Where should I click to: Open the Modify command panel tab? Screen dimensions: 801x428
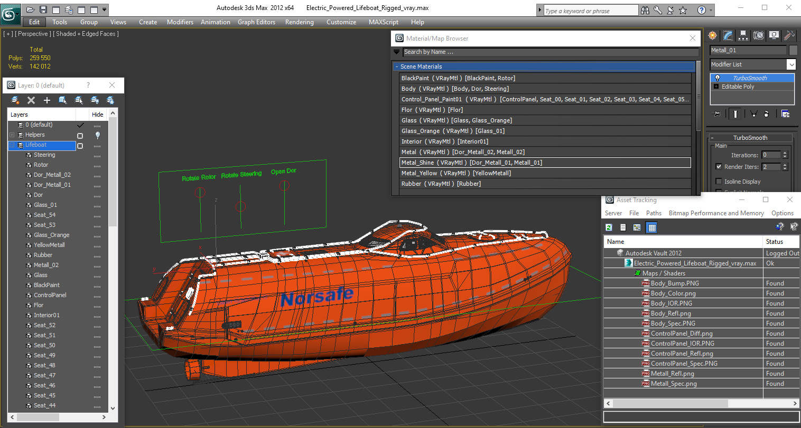[x=728, y=35]
